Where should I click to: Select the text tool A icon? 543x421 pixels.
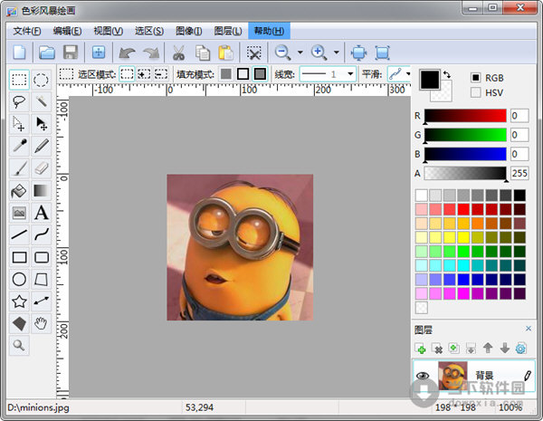click(42, 213)
